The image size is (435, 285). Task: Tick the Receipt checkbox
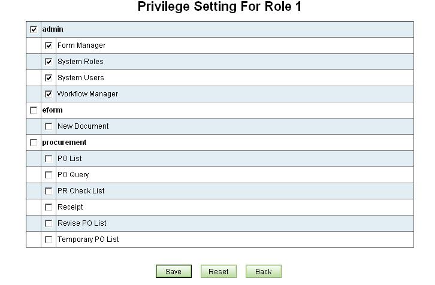coord(49,207)
